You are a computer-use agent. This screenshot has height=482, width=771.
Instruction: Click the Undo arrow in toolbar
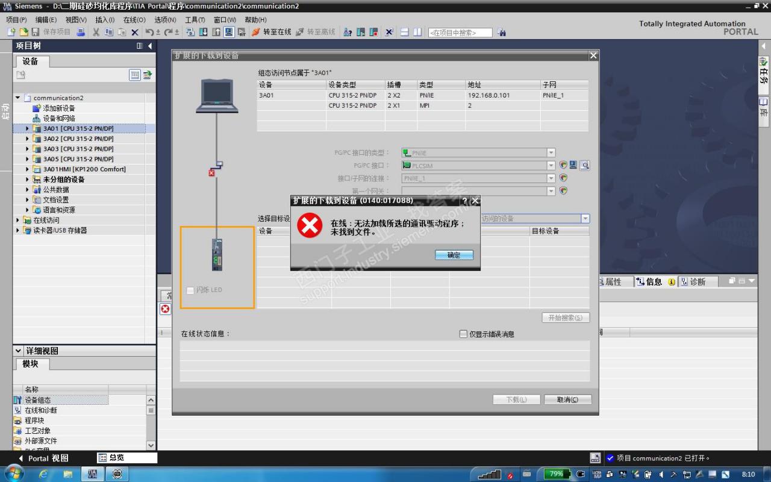click(149, 32)
